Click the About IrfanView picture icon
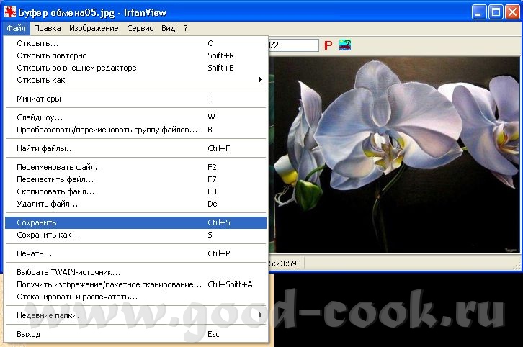 [346, 45]
